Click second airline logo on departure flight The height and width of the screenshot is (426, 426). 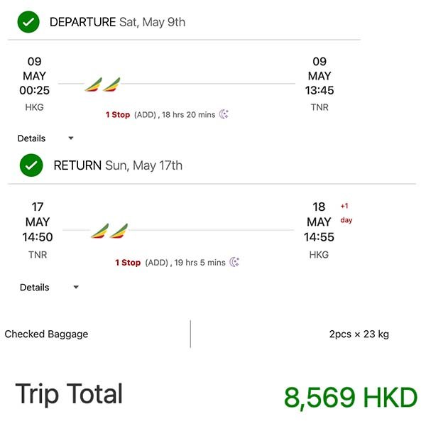point(111,85)
